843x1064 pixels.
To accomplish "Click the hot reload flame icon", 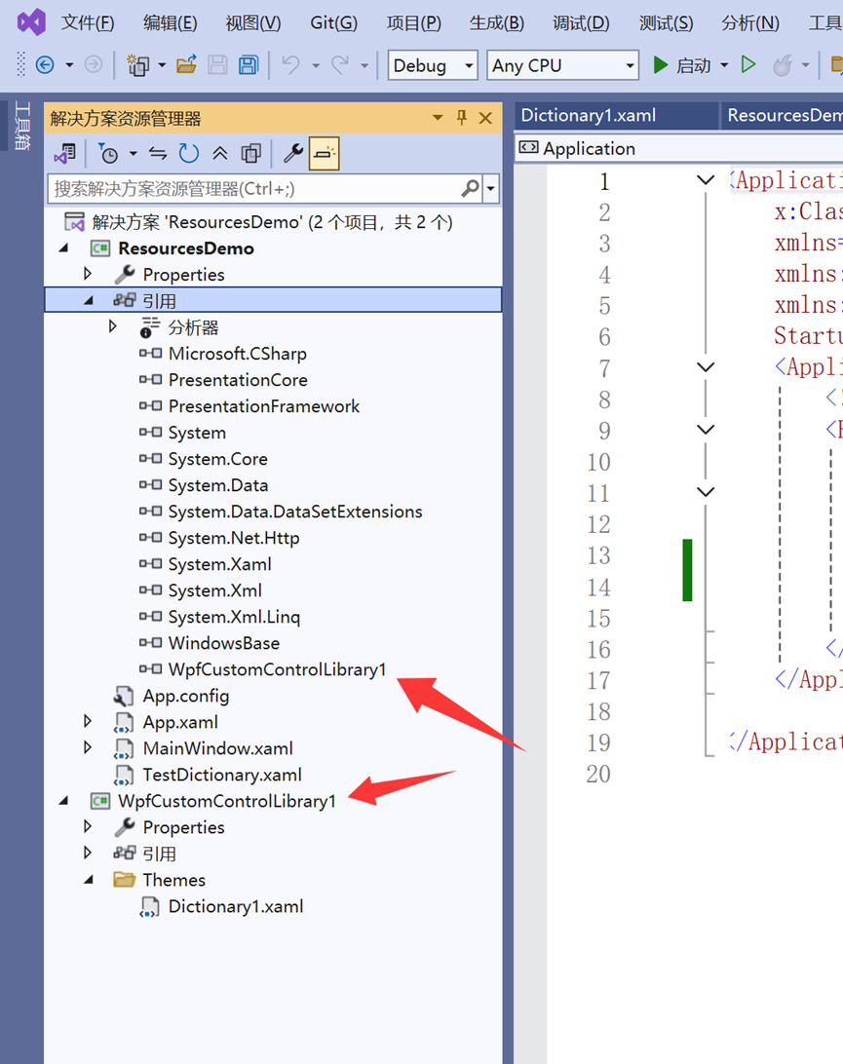I will 783,65.
